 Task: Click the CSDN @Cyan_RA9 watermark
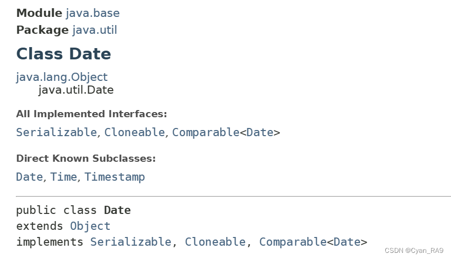414,251
